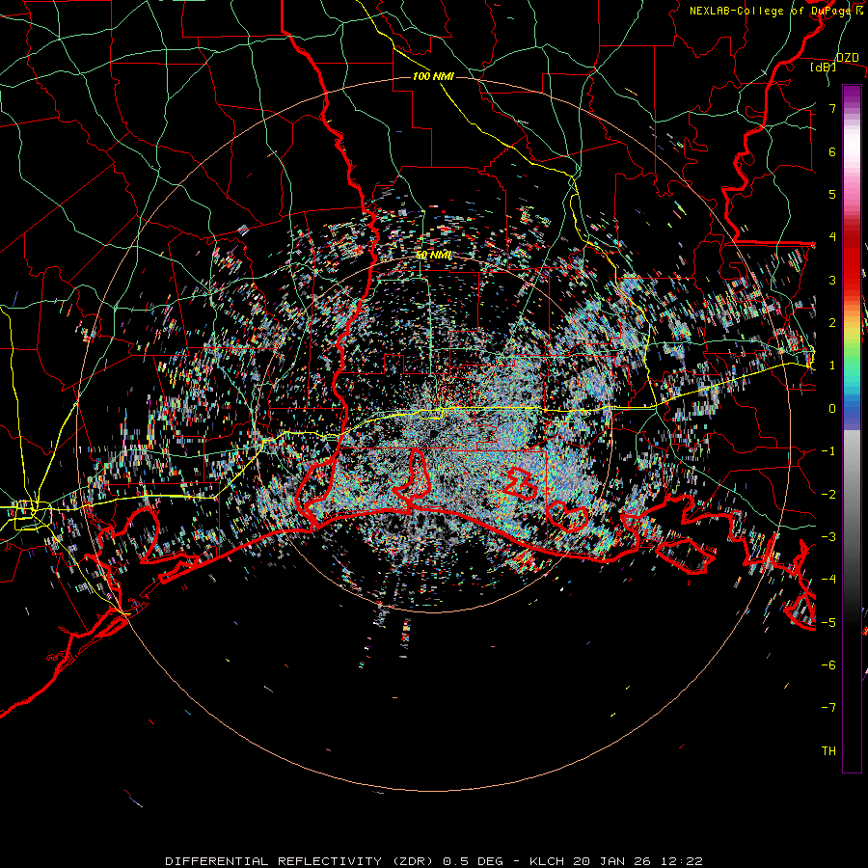Select the 3 dB scale label
The width and height of the screenshot is (868, 868).
pyautogui.click(x=832, y=280)
